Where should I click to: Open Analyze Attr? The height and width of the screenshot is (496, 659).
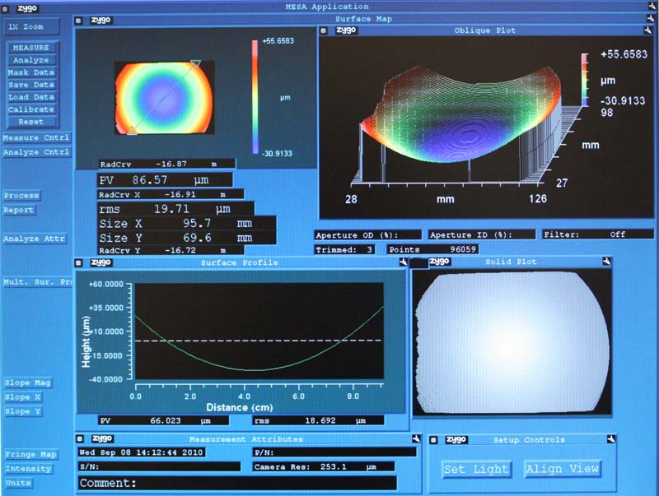tap(35, 239)
